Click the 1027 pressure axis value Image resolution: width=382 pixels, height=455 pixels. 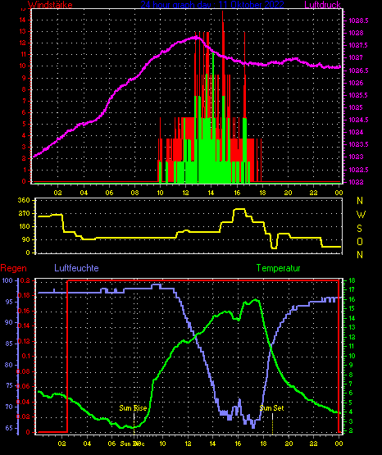(356, 57)
